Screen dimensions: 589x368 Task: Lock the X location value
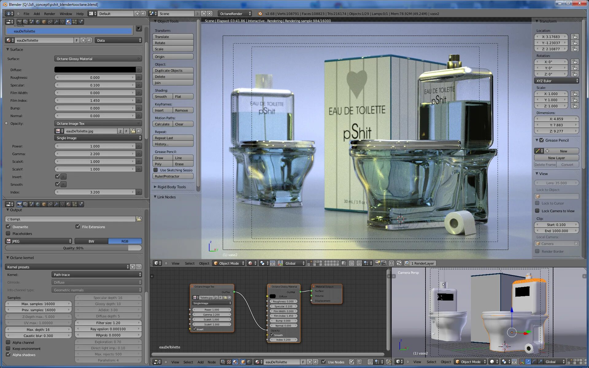tap(575, 37)
